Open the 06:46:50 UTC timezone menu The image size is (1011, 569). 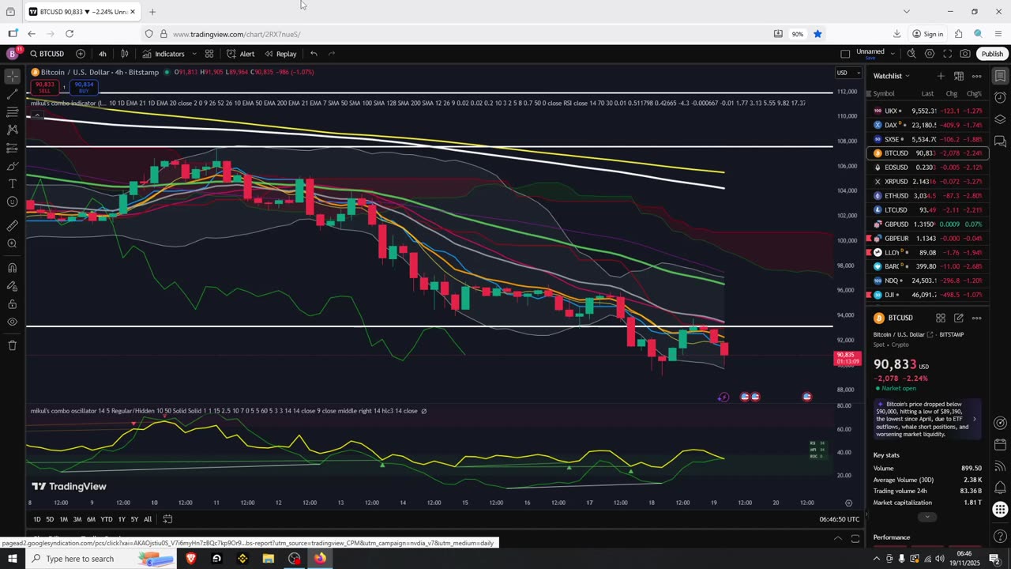tap(840, 519)
